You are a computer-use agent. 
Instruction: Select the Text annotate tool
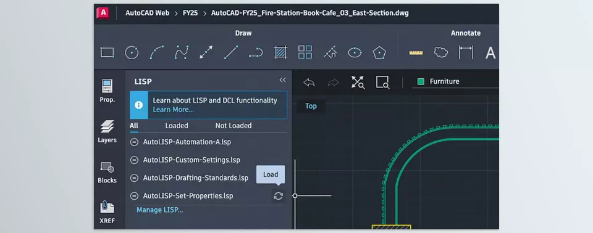click(490, 53)
